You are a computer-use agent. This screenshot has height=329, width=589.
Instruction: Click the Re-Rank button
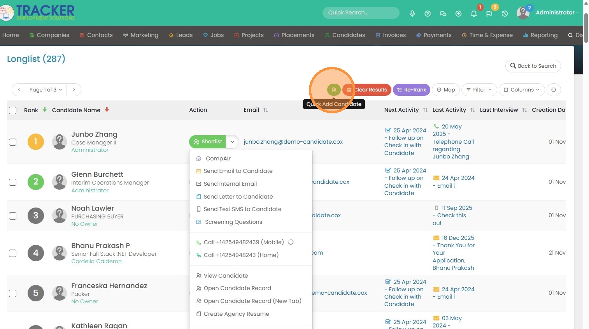click(412, 90)
